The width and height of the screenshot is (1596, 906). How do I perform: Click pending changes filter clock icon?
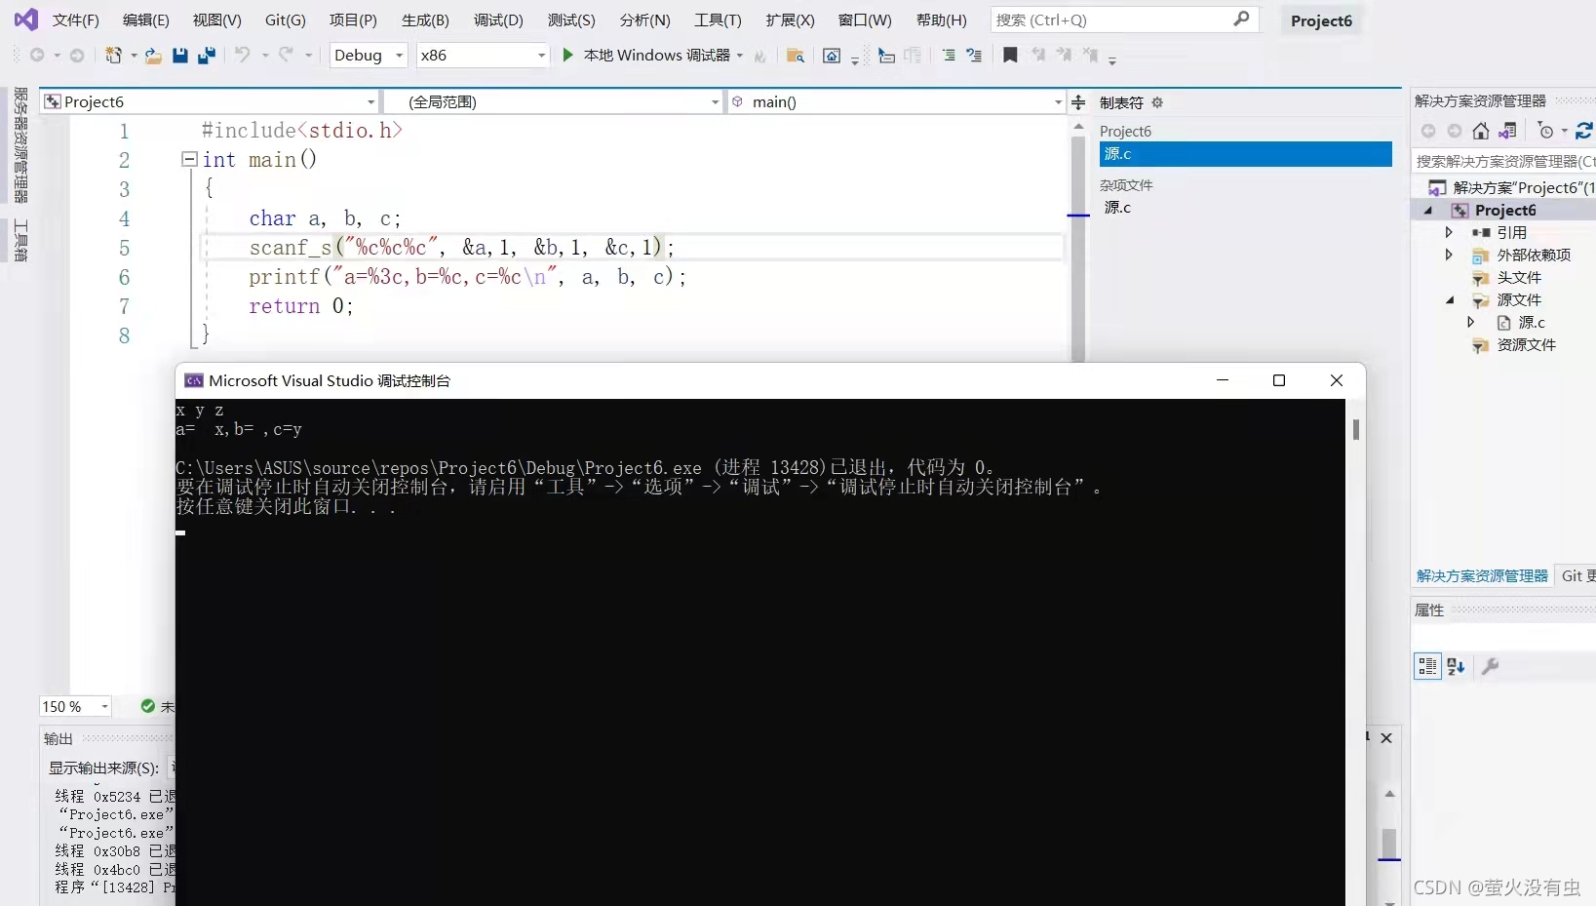[1545, 131]
